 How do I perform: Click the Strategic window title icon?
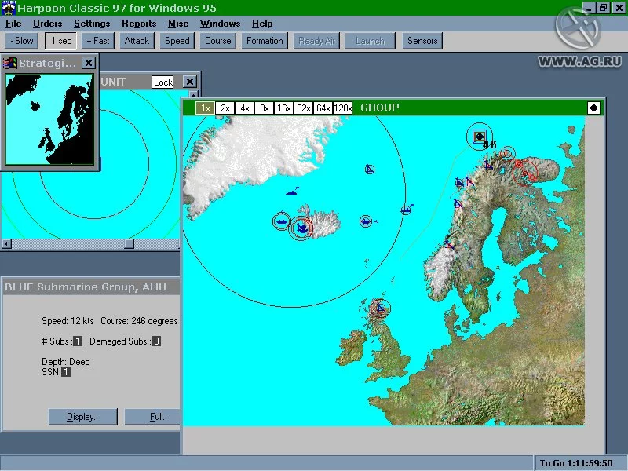pos(9,63)
